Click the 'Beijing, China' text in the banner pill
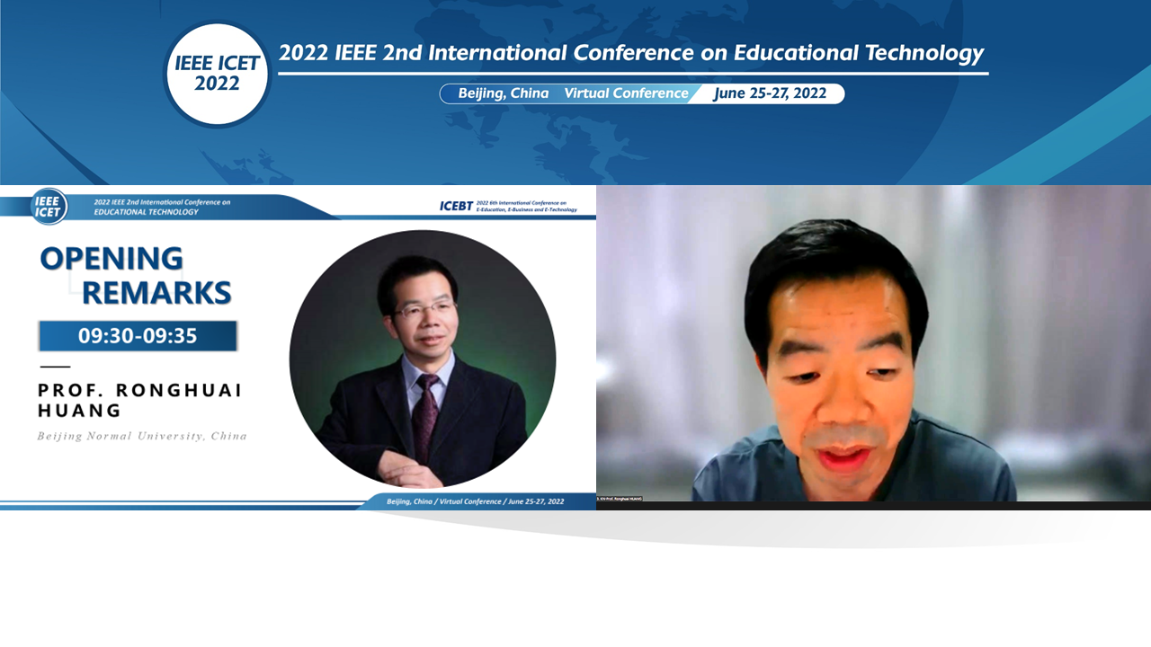1151x647 pixels. pos(504,93)
